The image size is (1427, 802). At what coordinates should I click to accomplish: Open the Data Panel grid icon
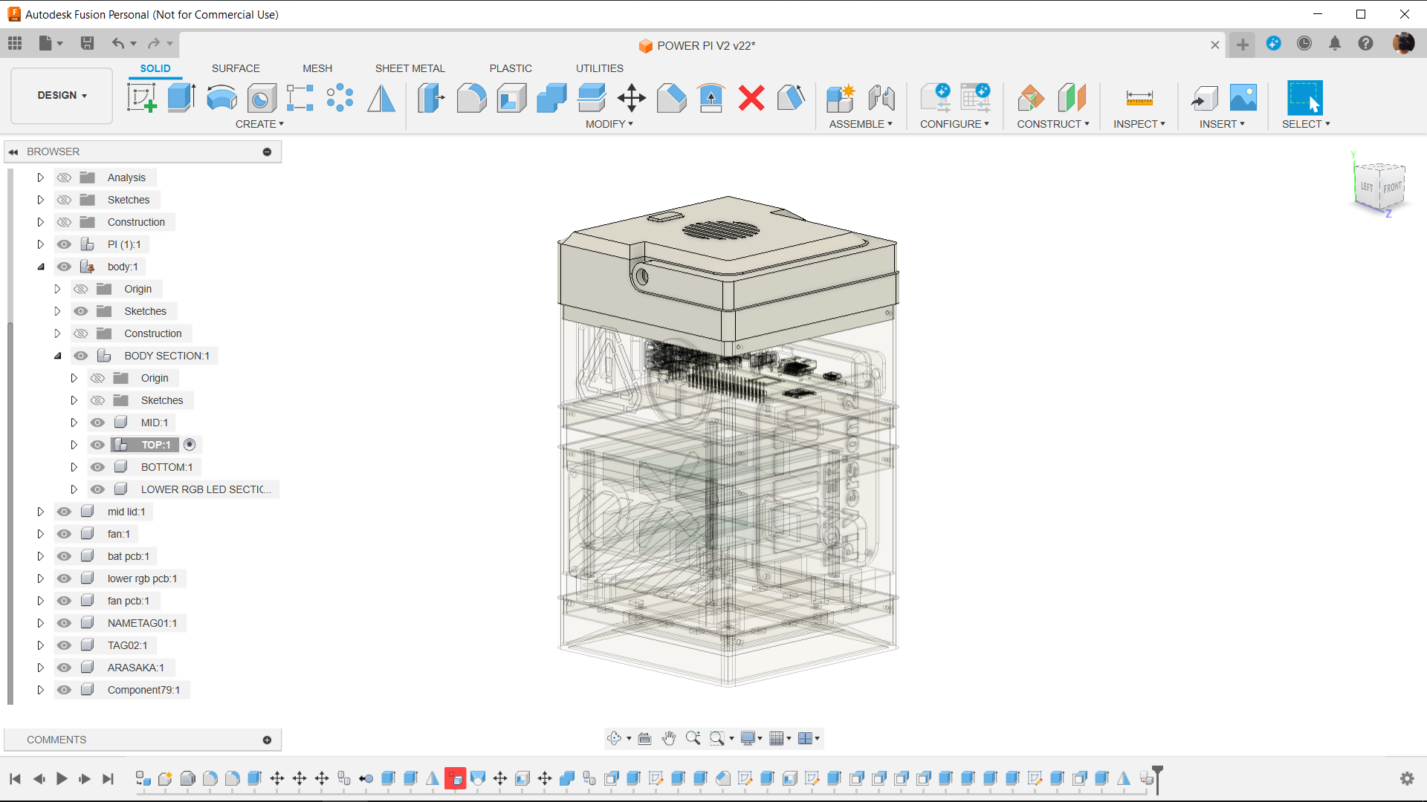(x=15, y=43)
